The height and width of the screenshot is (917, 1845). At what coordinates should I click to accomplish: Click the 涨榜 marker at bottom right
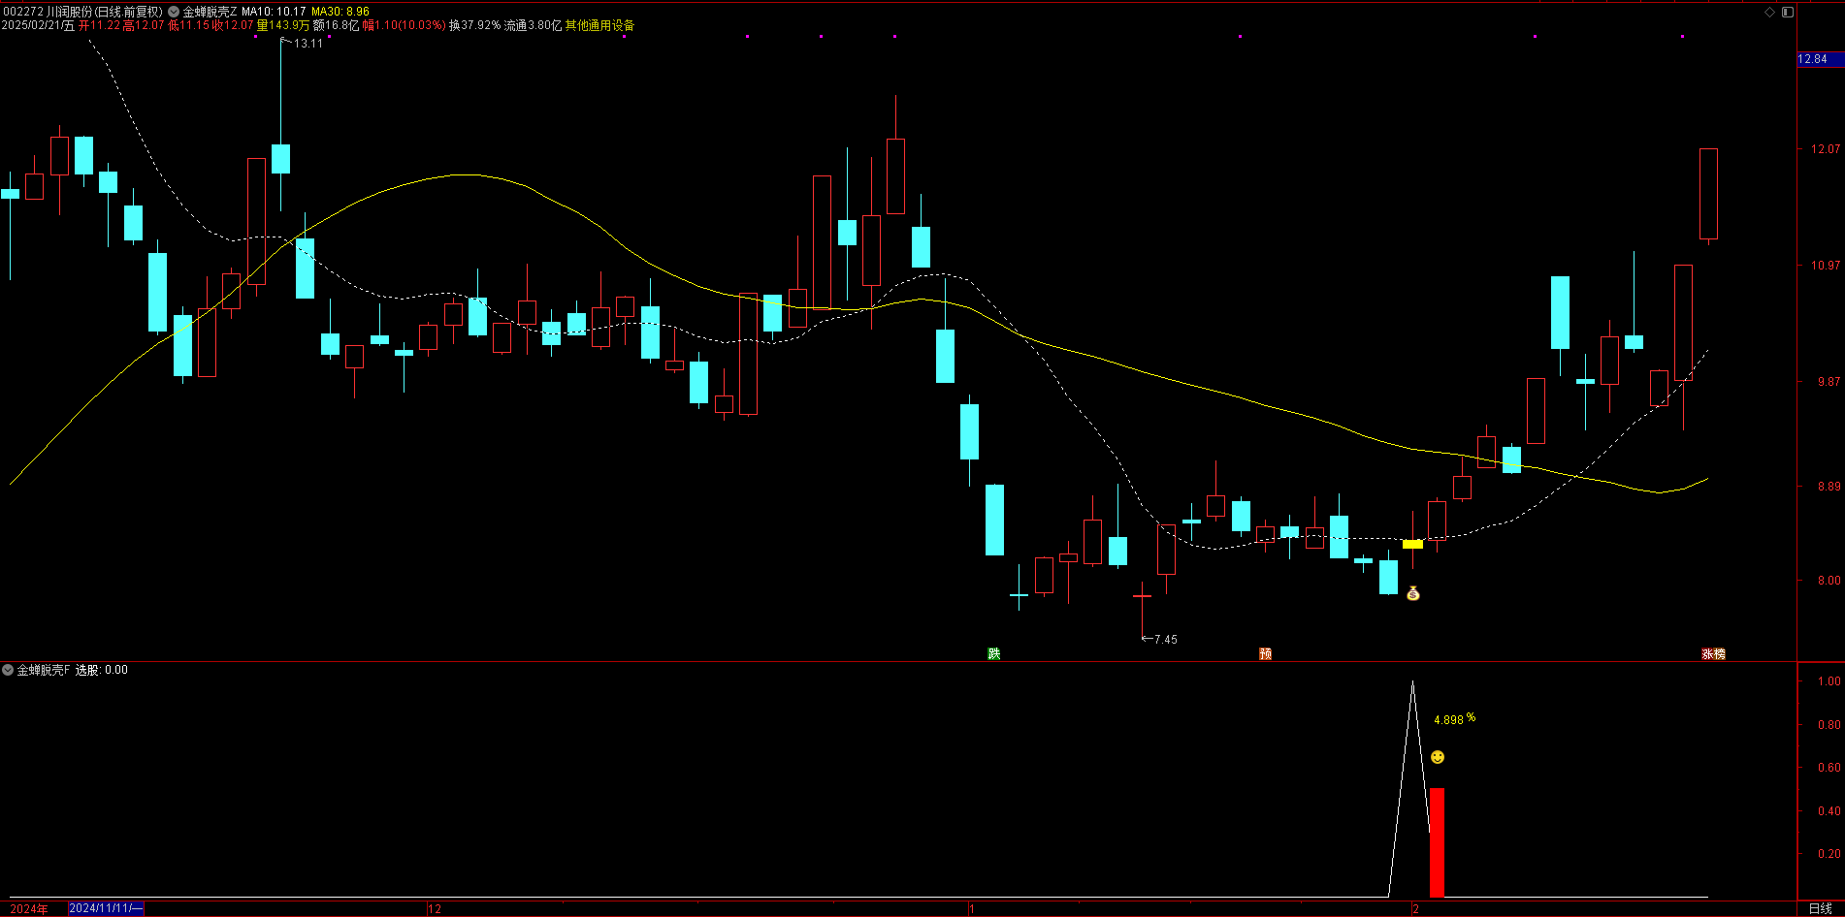1714,654
